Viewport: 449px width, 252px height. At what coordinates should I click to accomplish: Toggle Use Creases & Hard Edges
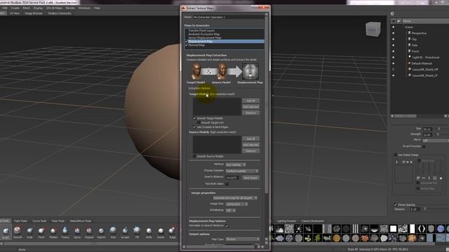coord(194,127)
